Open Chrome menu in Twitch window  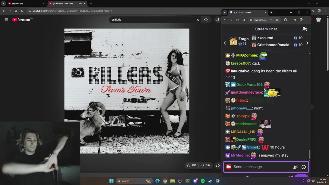click(307, 20)
